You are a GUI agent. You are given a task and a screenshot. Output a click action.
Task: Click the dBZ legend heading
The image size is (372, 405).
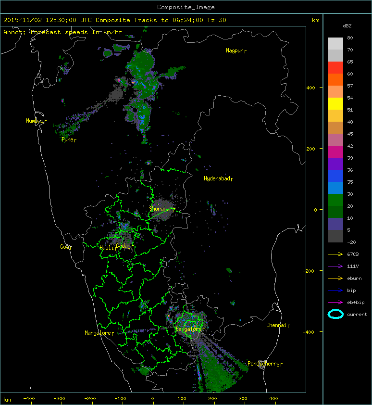point(347,26)
